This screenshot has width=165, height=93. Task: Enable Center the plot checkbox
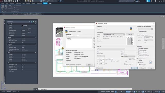[x=112, y=61]
